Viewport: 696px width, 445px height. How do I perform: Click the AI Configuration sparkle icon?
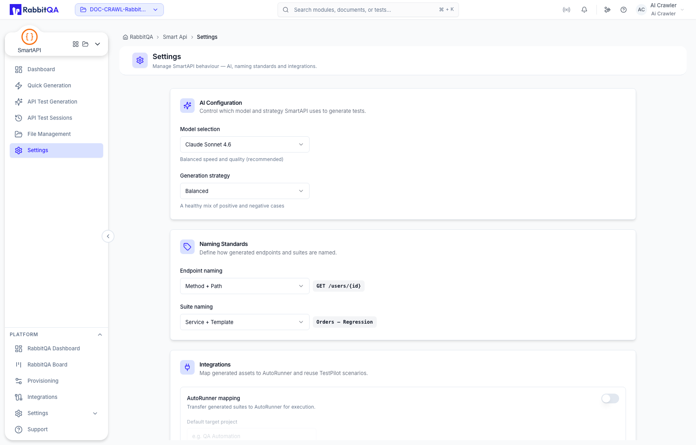coord(187,106)
